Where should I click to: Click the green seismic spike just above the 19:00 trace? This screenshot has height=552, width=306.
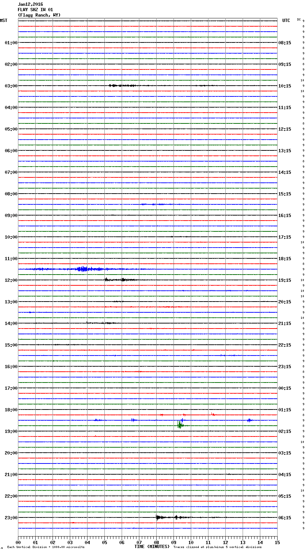[179, 425]
